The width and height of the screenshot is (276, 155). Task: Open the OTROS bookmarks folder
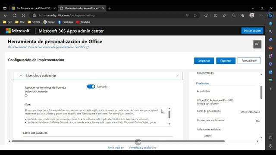[x=34, y=22]
